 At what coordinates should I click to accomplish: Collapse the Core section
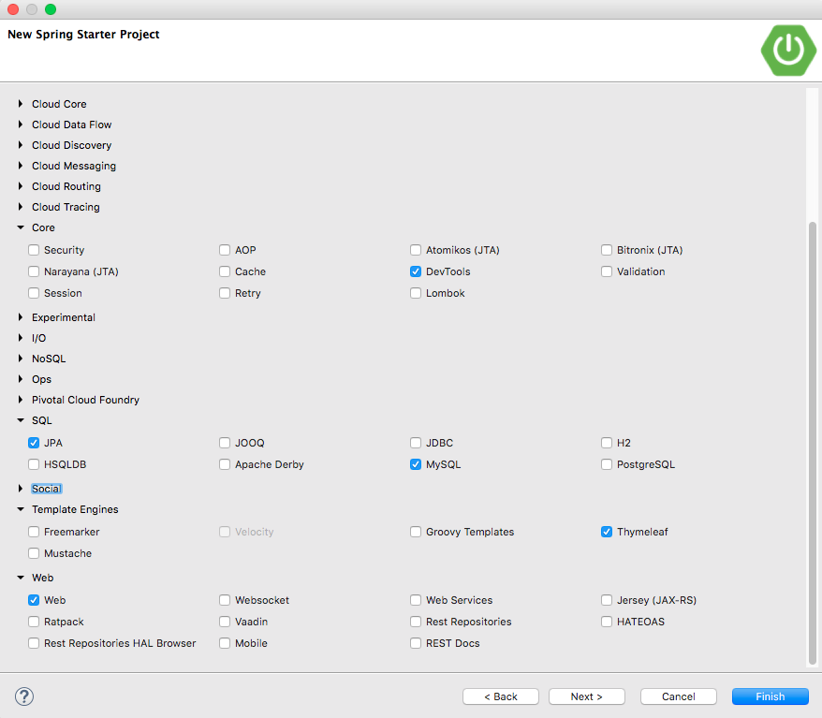click(21, 227)
